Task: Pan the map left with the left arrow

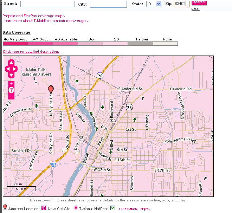Action: click(x=8, y=69)
